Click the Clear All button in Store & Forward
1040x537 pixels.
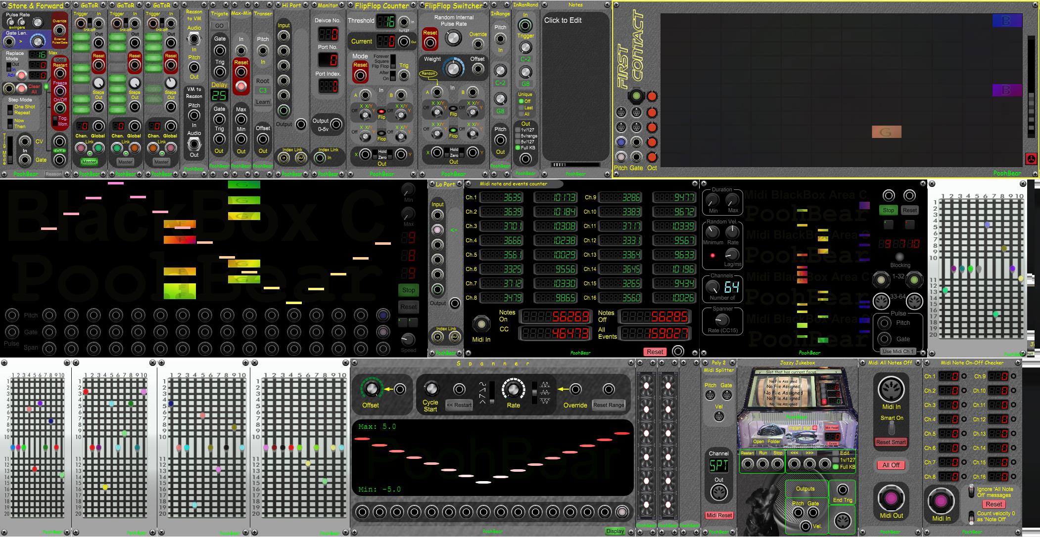[22, 89]
